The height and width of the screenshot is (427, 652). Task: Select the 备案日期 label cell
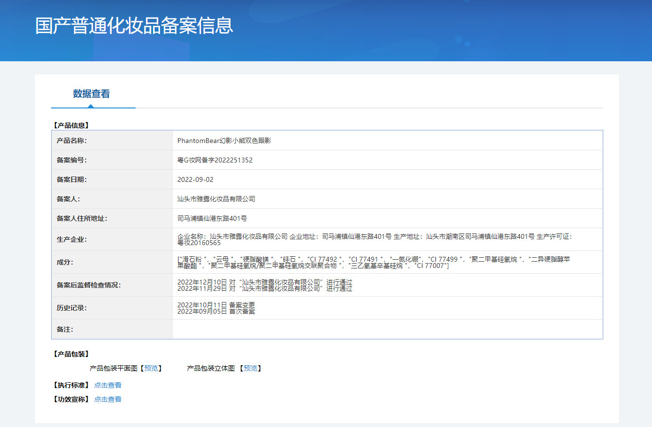(x=112, y=179)
